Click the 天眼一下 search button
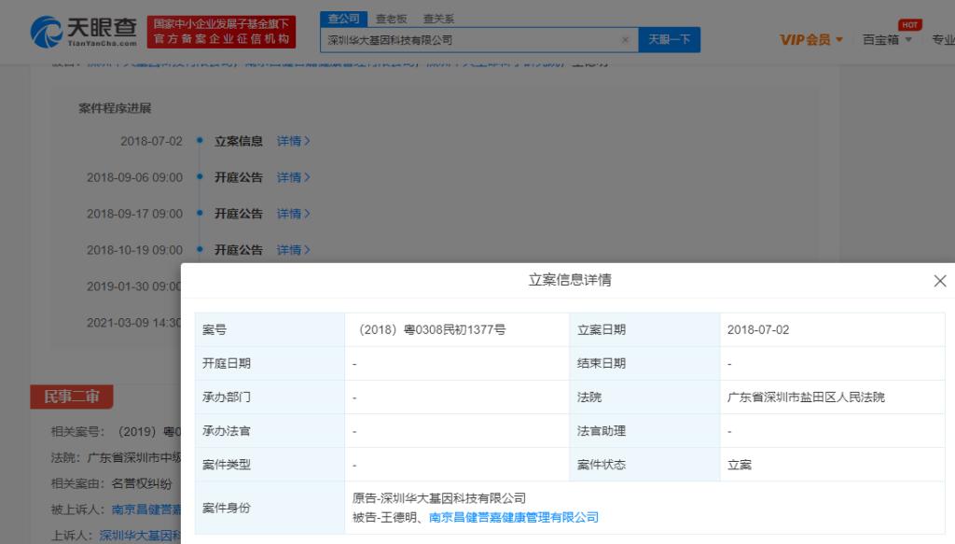Image resolution: width=955 pixels, height=544 pixels. (670, 40)
